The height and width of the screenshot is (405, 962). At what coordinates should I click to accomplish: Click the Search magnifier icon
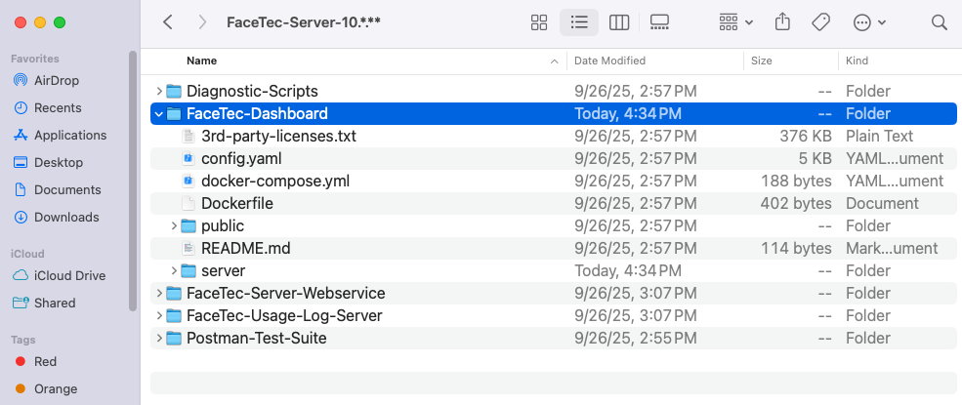pos(939,22)
